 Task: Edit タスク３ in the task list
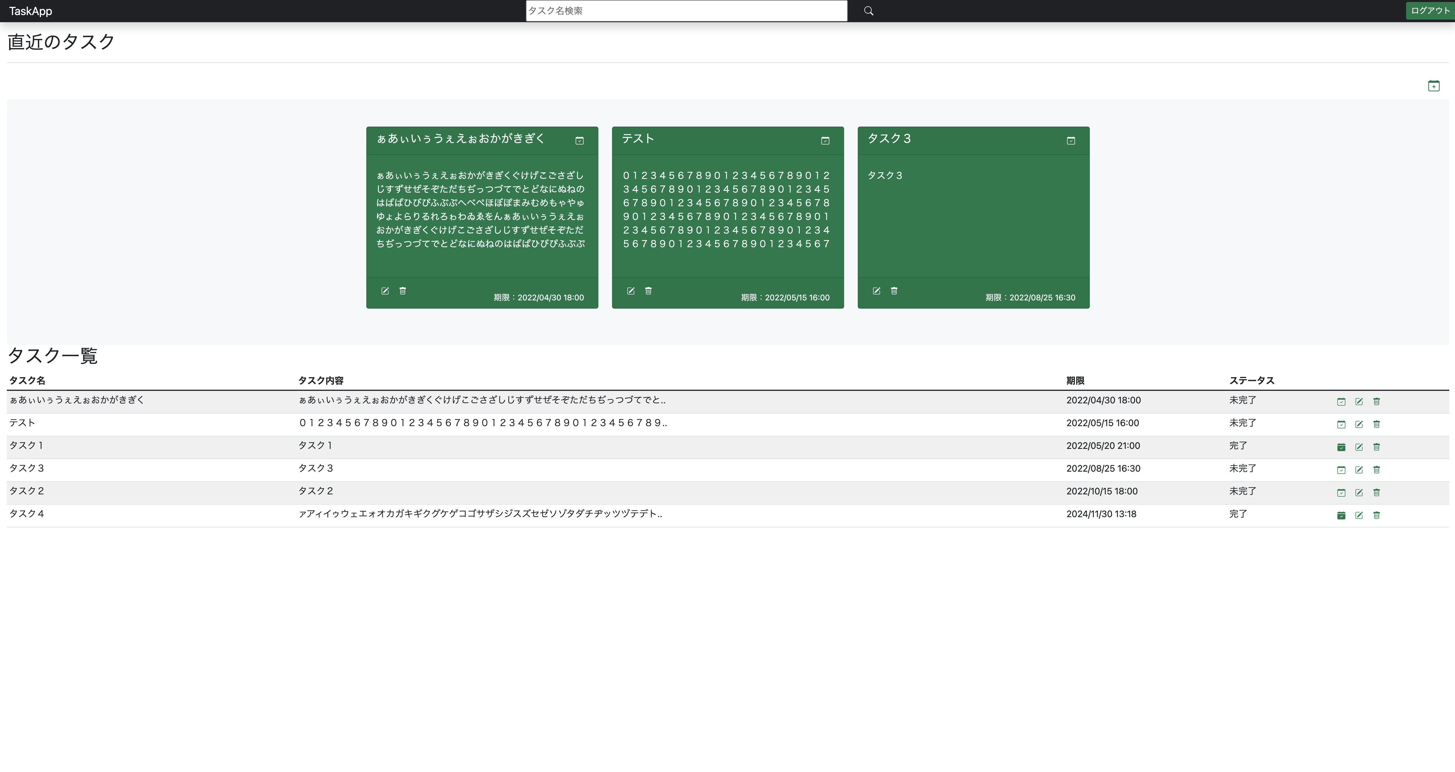point(1359,469)
